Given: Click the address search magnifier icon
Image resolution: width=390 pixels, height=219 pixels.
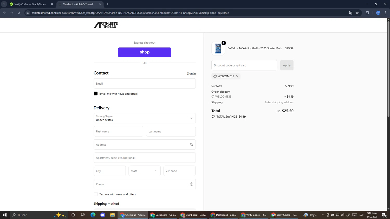Looking at the screenshot, I should tap(192, 145).
